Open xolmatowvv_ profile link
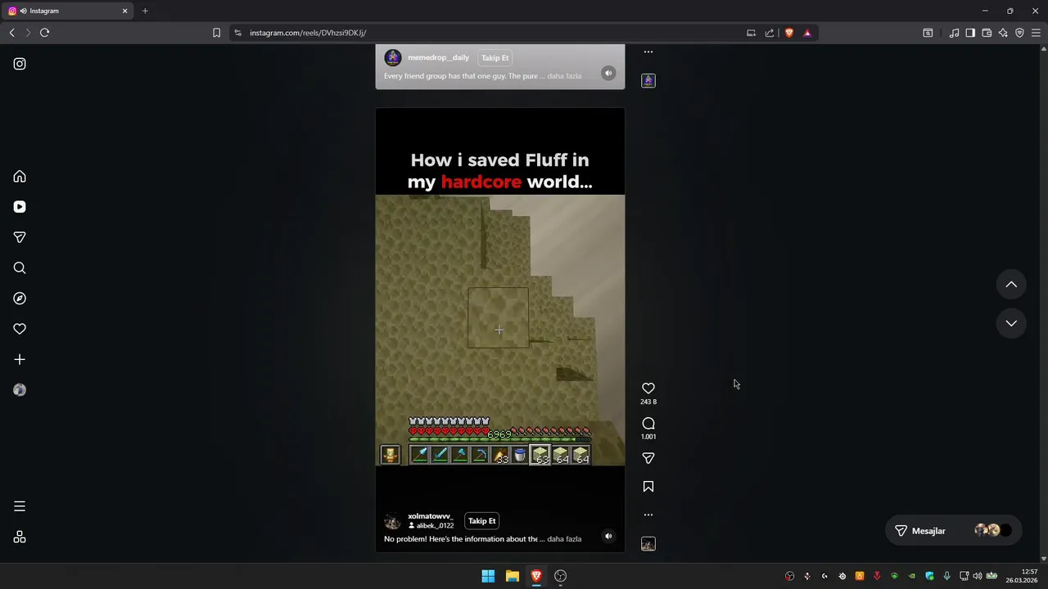This screenshot has height=589, width=1048. (x=431, y=516)
